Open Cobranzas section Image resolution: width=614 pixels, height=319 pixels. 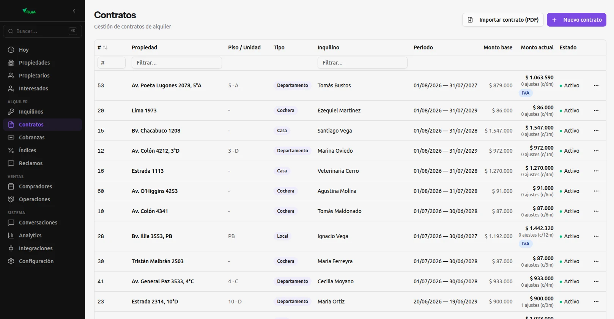tap(43, 137)
